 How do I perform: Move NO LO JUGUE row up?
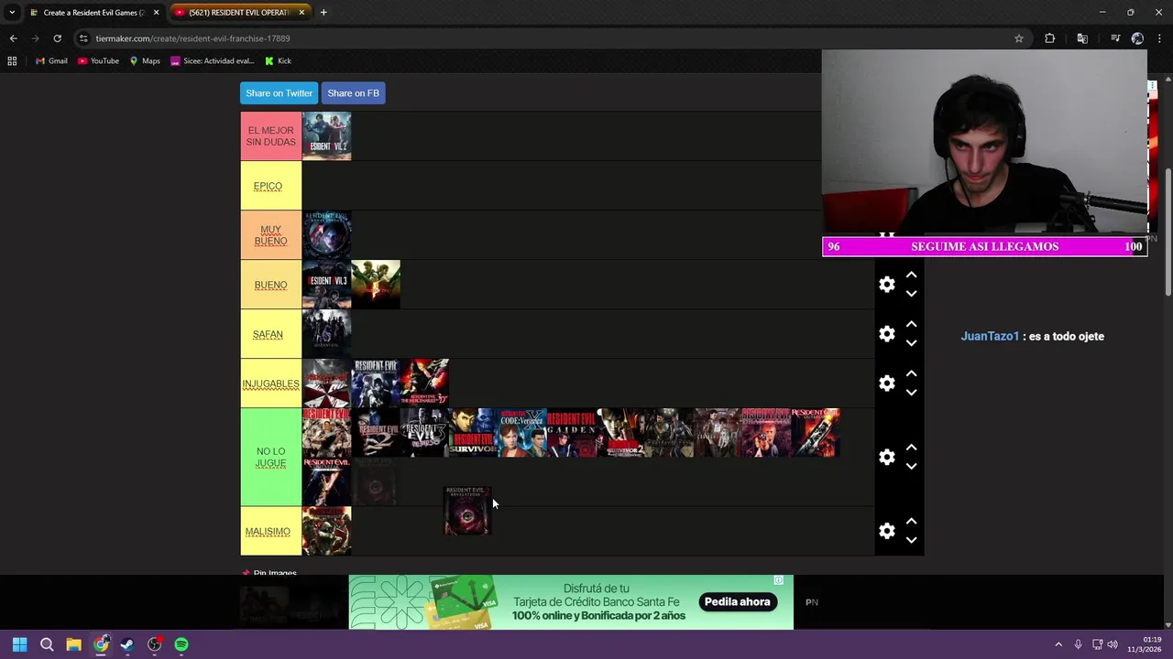(x=911, y=448)
